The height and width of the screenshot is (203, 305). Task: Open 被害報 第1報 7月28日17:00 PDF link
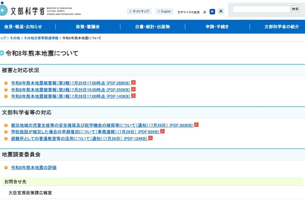point(71,96)
